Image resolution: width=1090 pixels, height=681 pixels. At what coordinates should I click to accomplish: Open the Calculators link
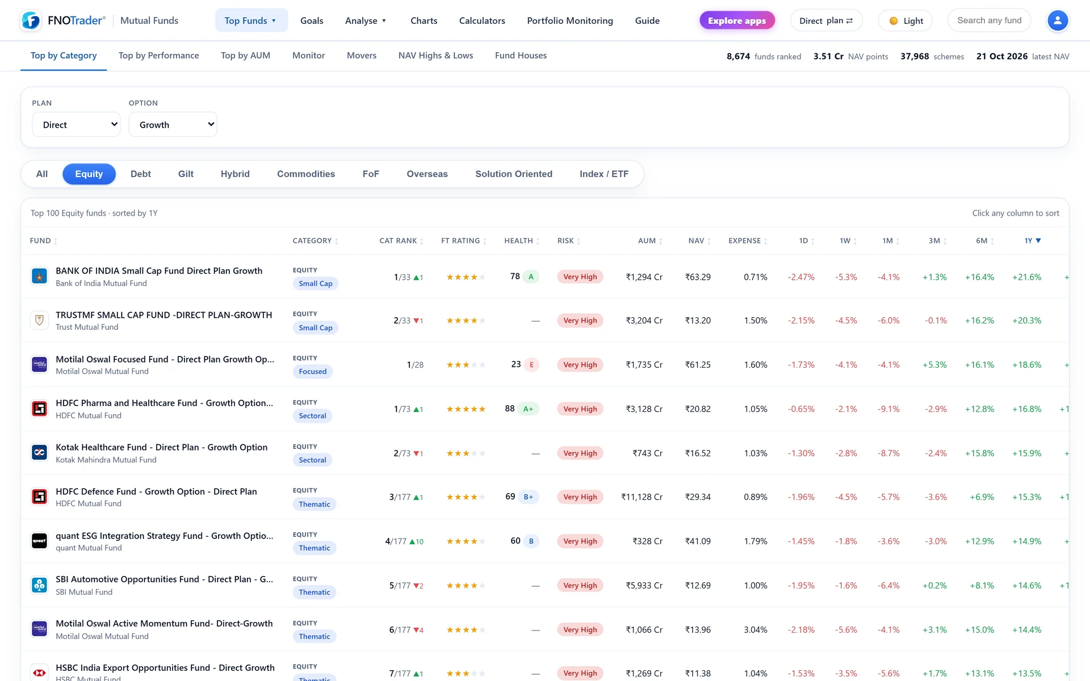tap(482, 20)
